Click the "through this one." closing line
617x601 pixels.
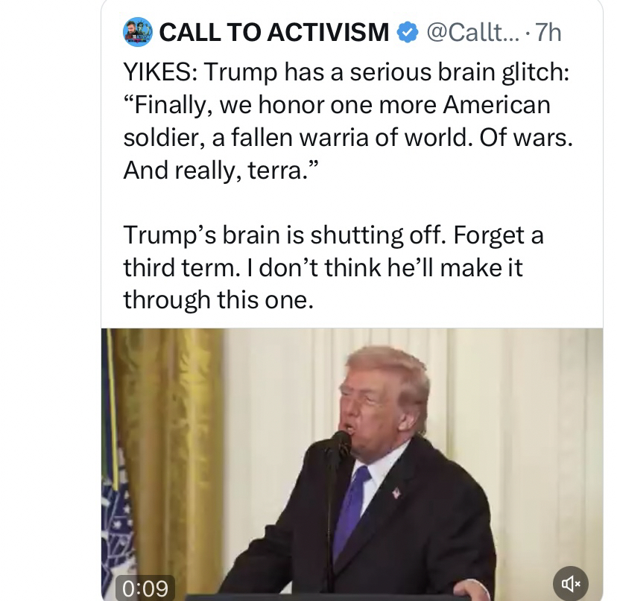[x=218, y=300]
